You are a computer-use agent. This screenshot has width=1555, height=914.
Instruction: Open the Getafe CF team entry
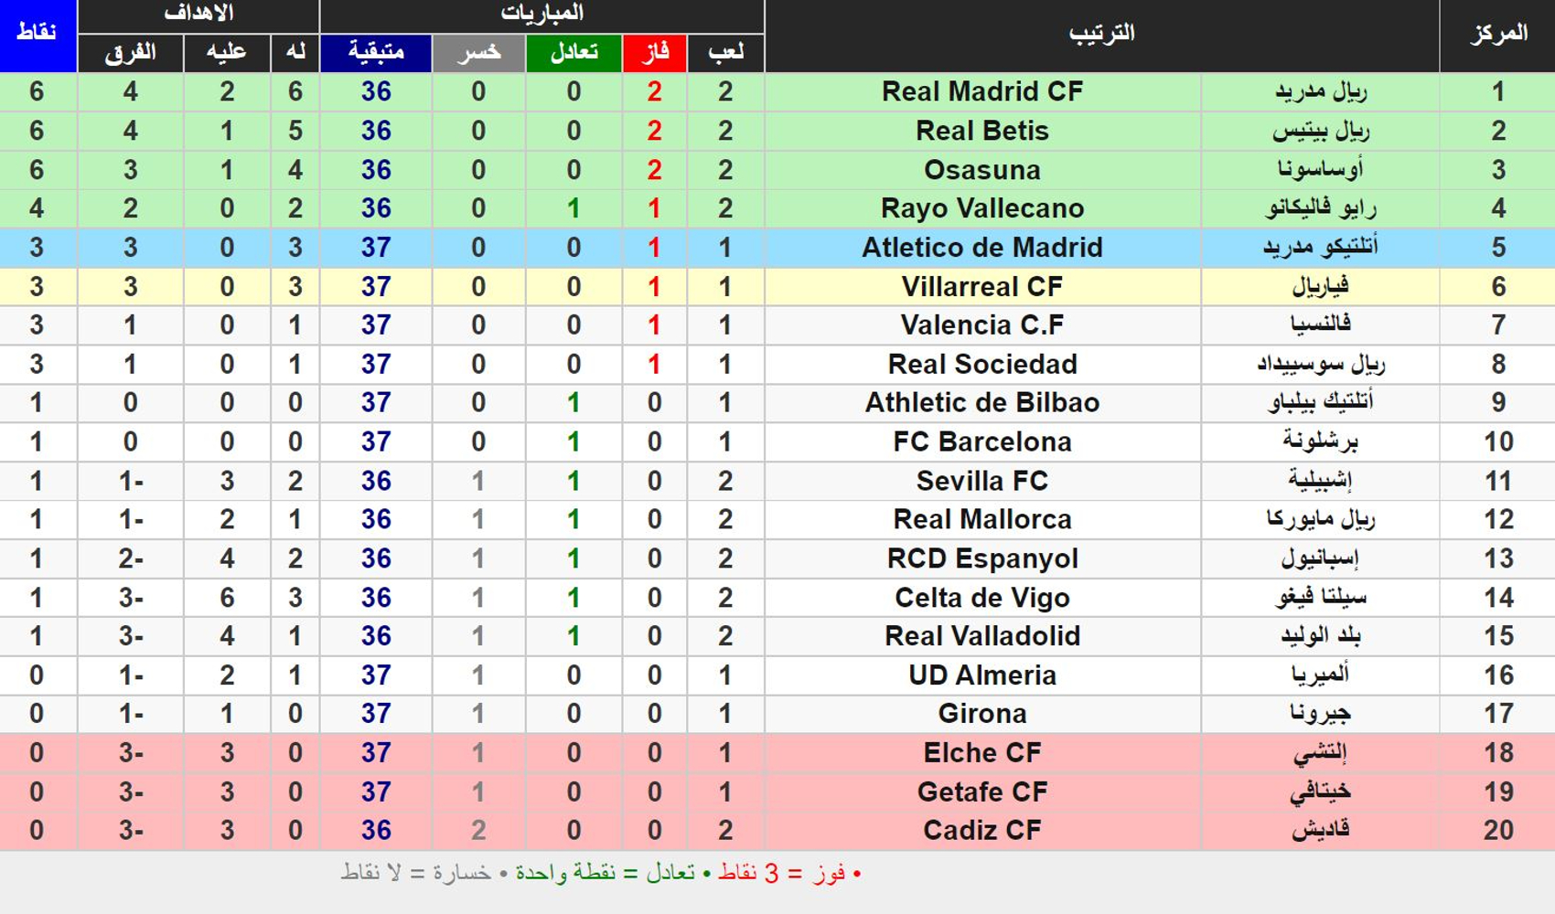(x=982, y=792)
